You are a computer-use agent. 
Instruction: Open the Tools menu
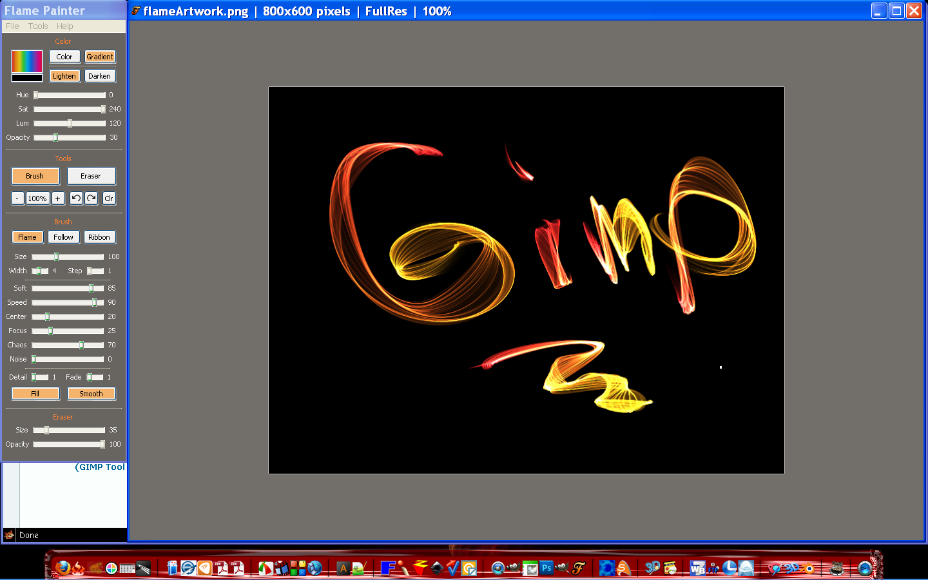tap(38, 26)
